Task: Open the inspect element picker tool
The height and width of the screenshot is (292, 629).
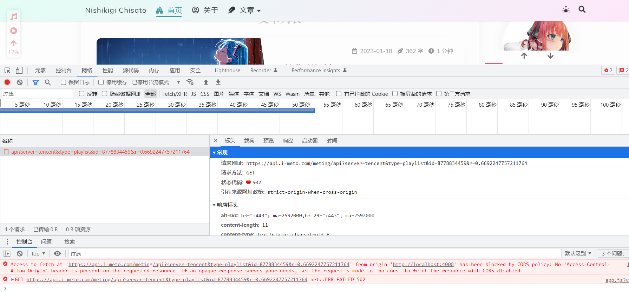Action: (7, 71)
